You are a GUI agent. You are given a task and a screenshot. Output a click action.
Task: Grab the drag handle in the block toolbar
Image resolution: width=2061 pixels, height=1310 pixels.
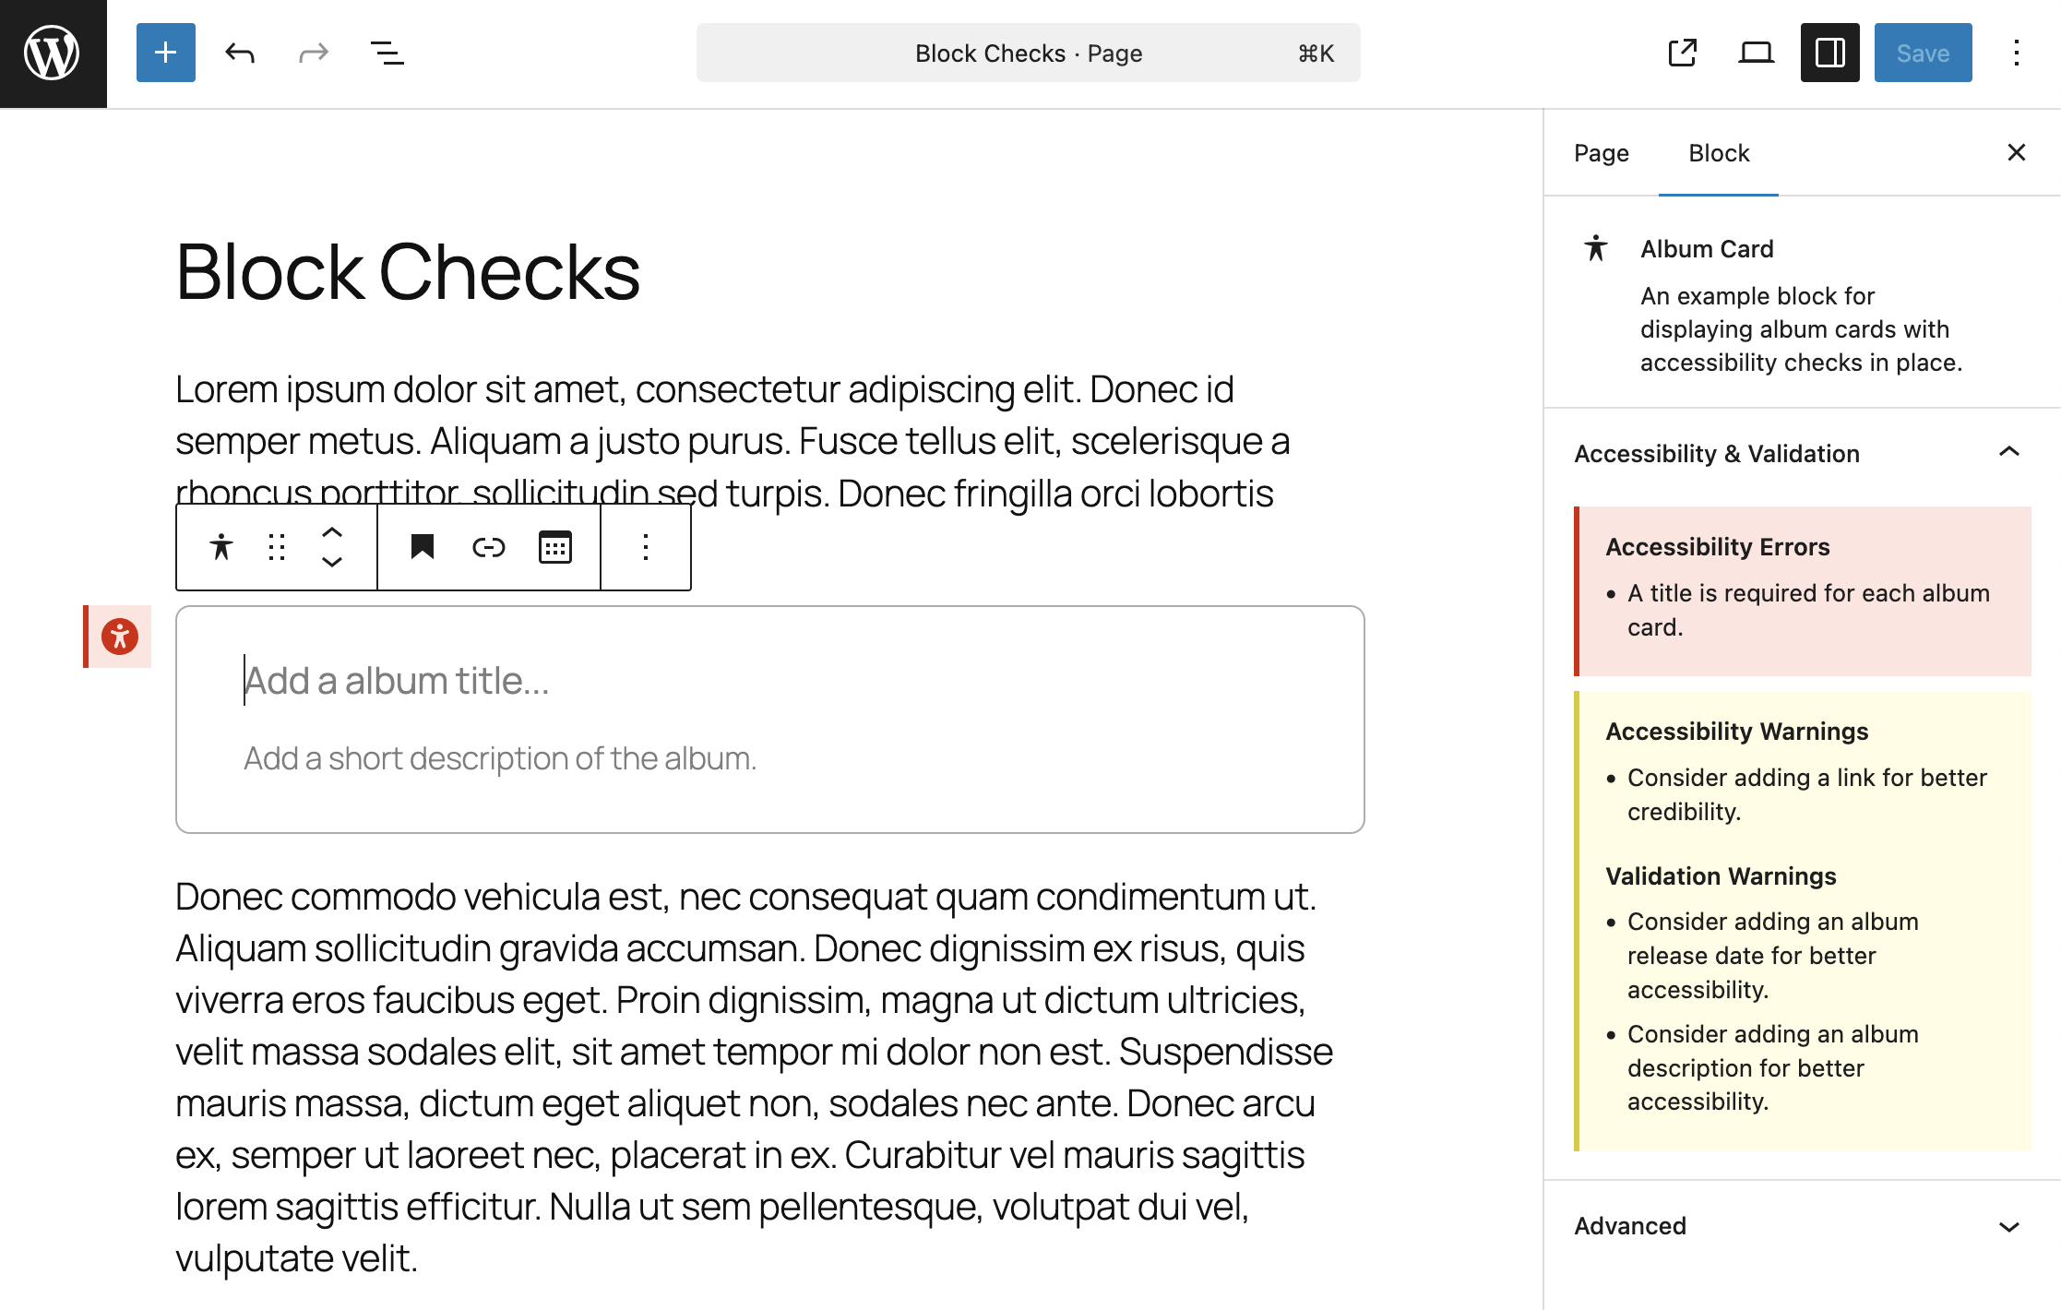pos(276,546)
